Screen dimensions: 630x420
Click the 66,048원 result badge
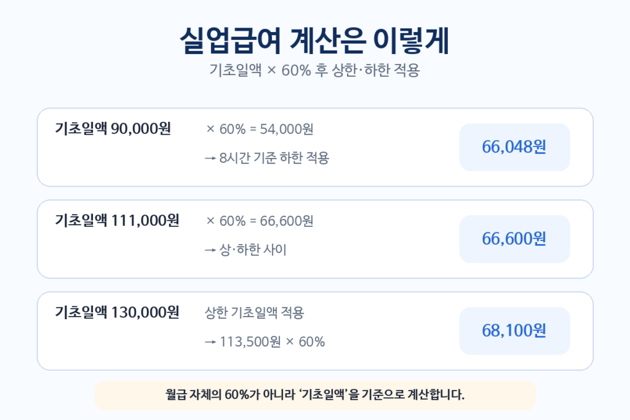click(515, 147)
